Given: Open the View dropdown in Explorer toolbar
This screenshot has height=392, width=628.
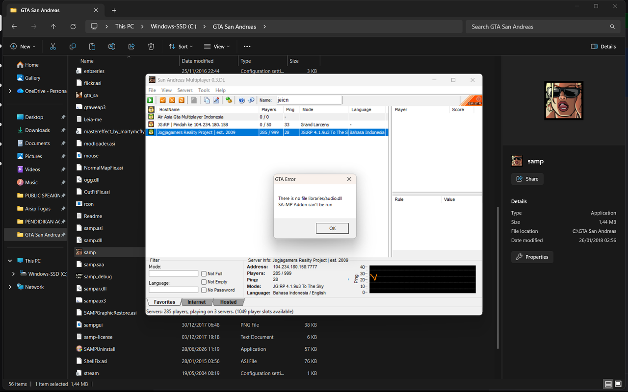Looking at the screenshot, I should [x=217, y=47].
